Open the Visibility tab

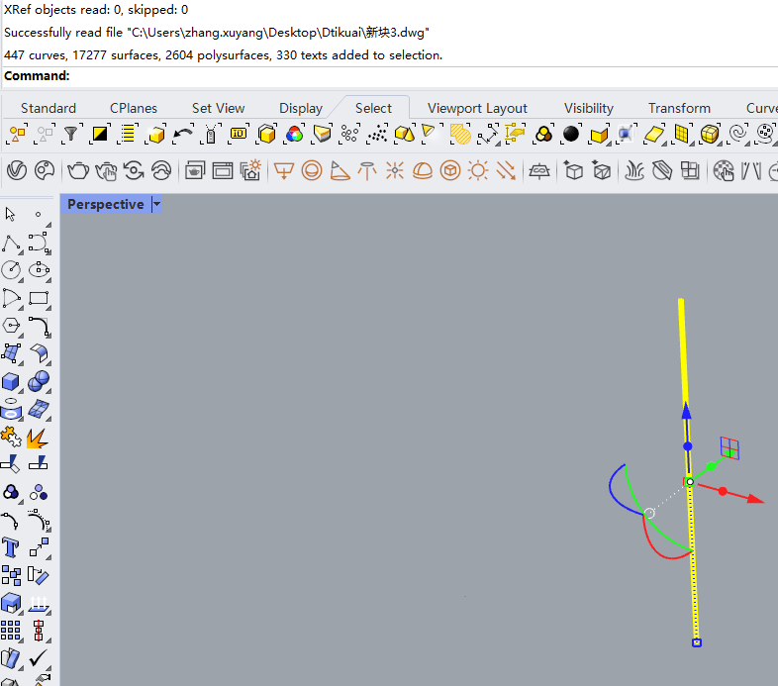(x=589, y=108)
